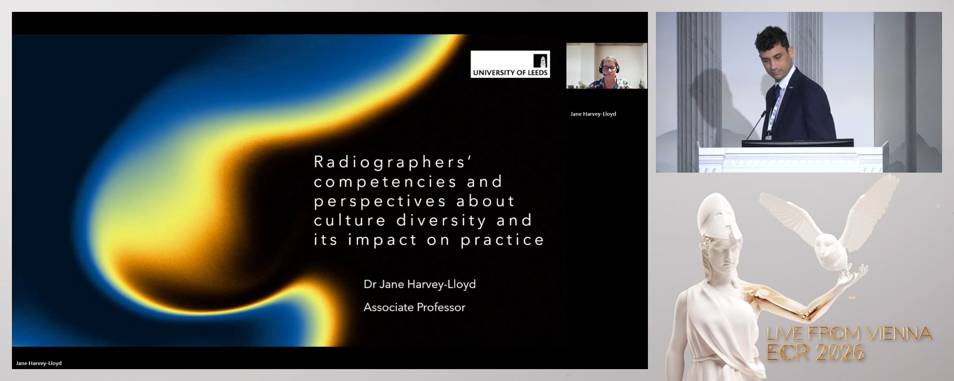Select the speaker-at-podium camera feed
The image size is (954, 381).
(x=798, y=92)
